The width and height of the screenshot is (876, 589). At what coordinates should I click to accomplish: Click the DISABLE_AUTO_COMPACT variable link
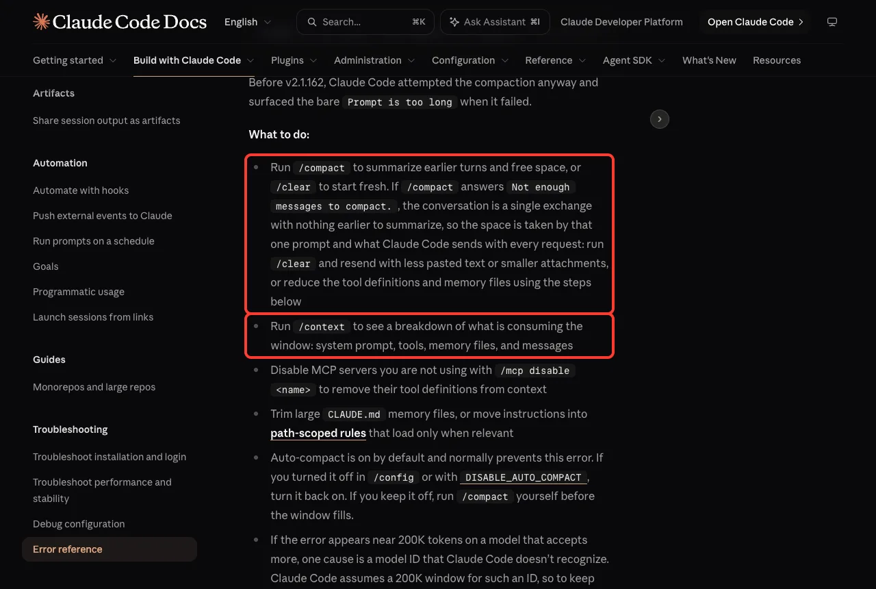pyautogui.click(x=524, y=477)
